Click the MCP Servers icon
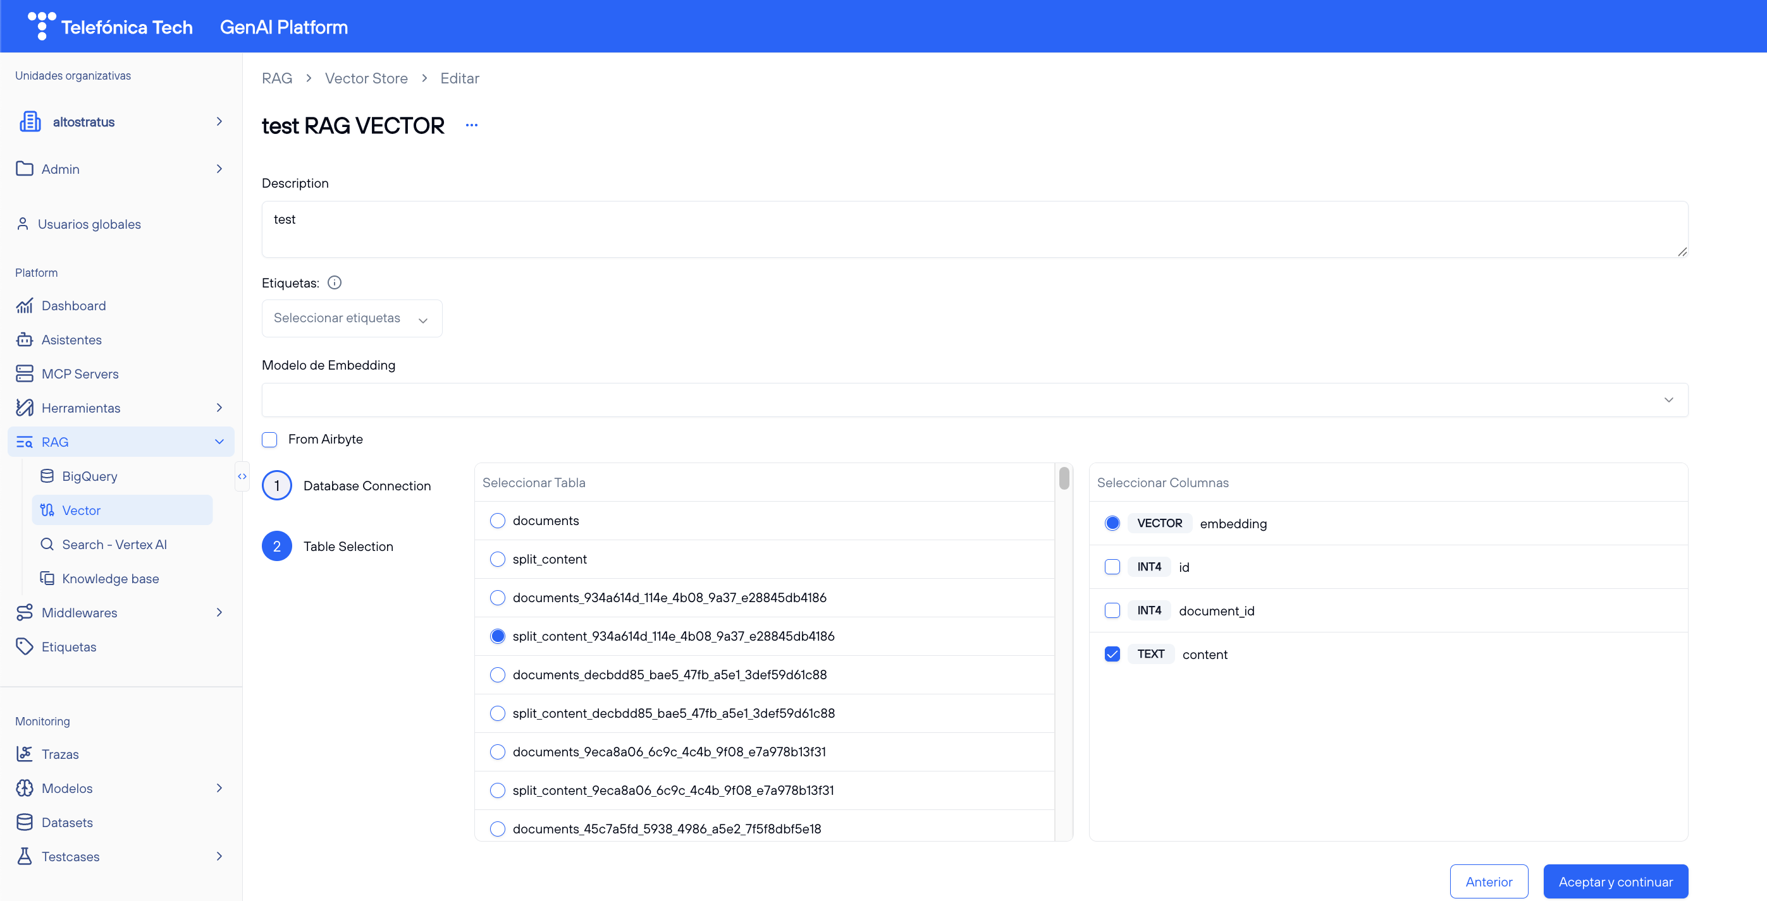Screen dimensions: 1767x901 click(x=25, y=373)
